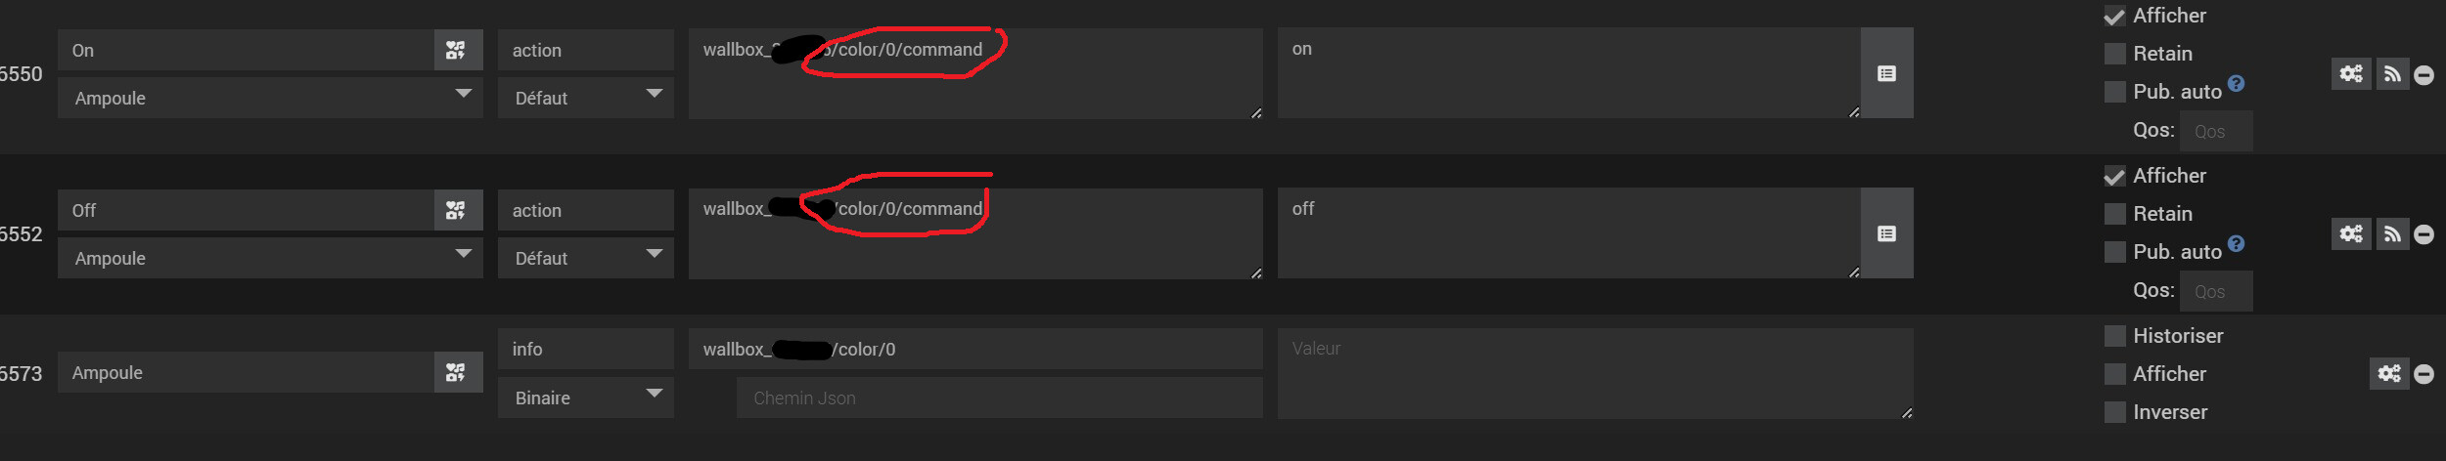Click the Pub. auto help icon in the On row

(x=2237, y=84)
